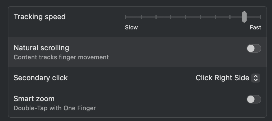This screenshot has height=121, width=272.
Task: Set Tracking speed to the second tick mark
Action: tap(141, 17)
